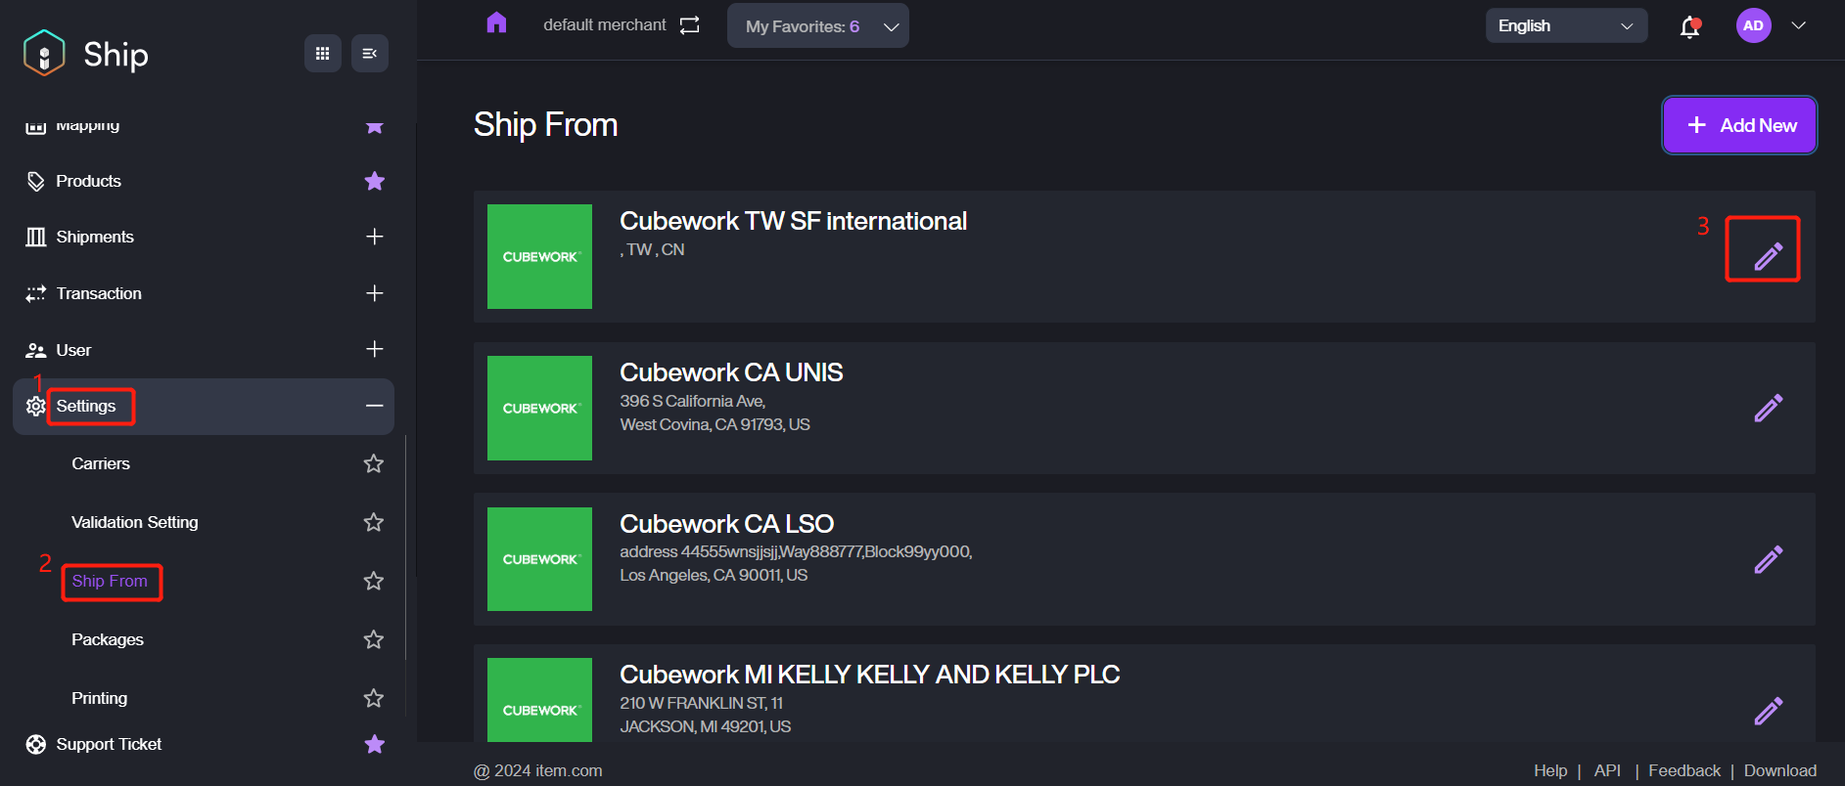Expand the Shipments menu section
1845x786 pixels.
point(374,237)
